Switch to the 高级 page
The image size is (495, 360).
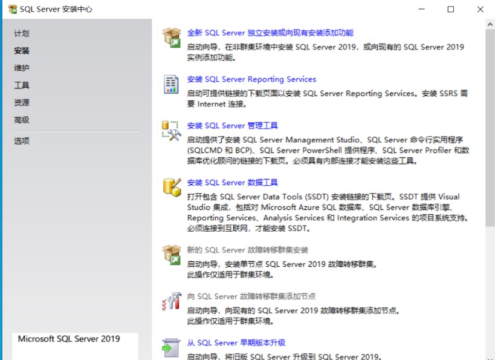click(x=22, y=120)
